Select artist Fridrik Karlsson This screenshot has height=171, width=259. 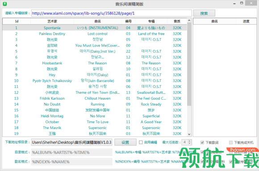tap(52, 98)
